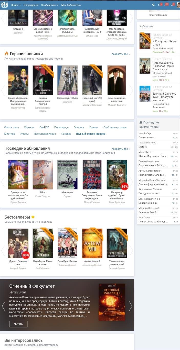
Task: Open the bell notifications icon
Action: (166, 5)
